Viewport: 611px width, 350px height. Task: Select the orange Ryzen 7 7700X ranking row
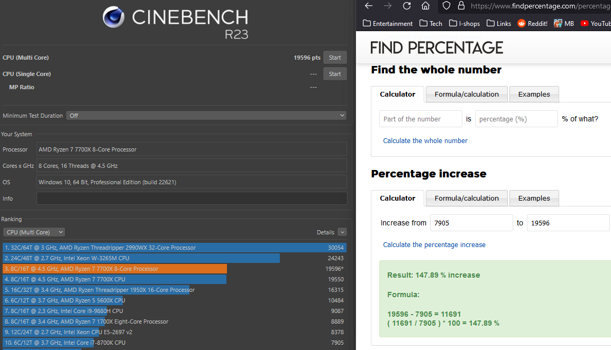point(174,269)
